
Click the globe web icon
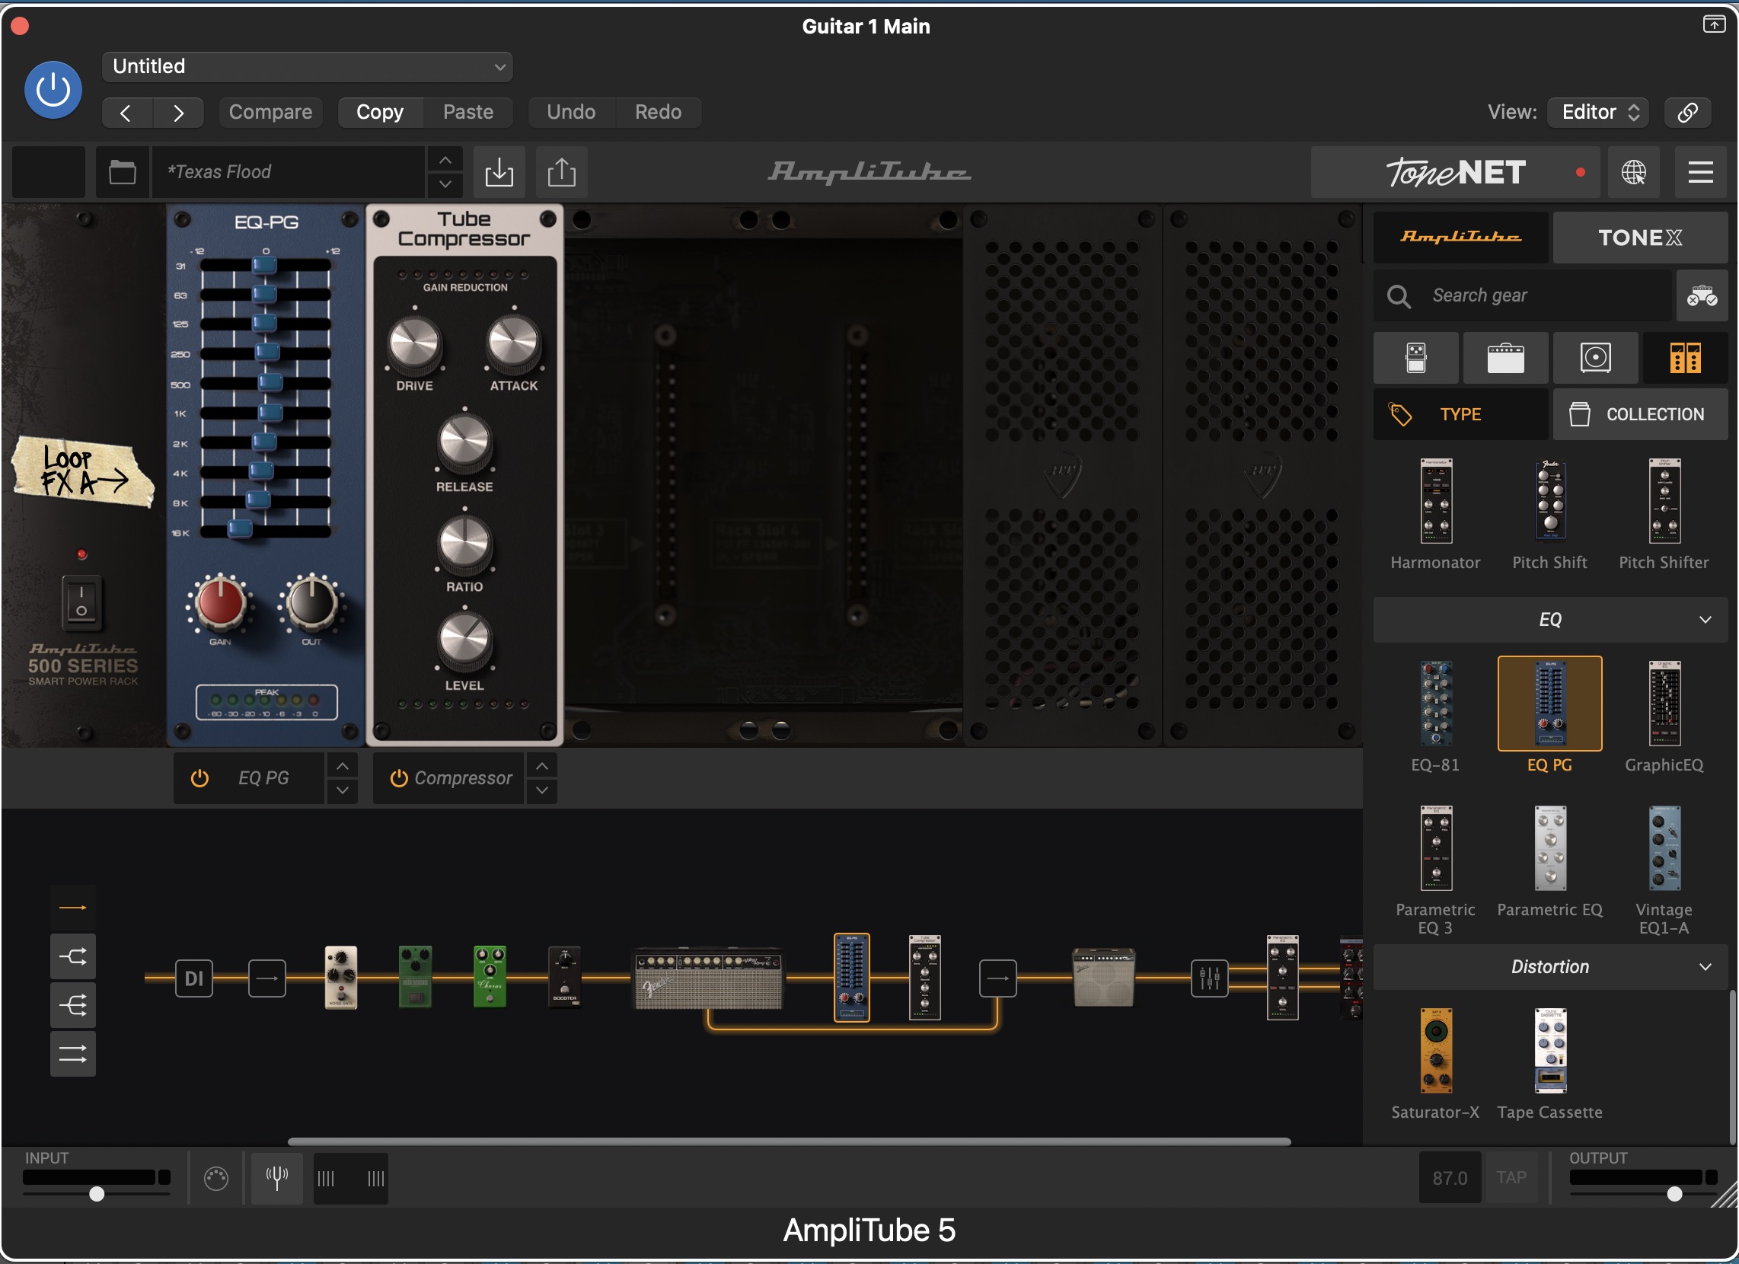pos(1633,173)
